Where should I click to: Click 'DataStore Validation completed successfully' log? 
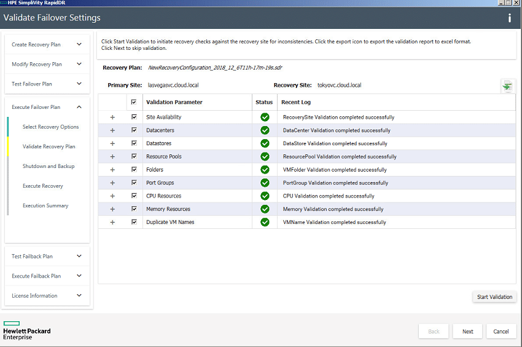335,143
